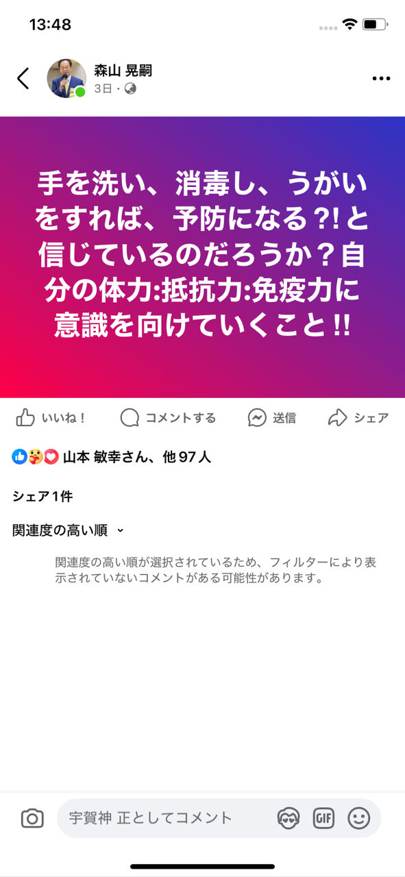
Task: Expand the 関連度の高い順 sort dropdown
Action: click(69, 530)
